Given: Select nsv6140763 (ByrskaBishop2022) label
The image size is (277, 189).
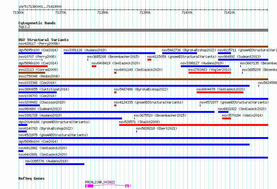Looking at the screenshot, I should click(46, 128).
